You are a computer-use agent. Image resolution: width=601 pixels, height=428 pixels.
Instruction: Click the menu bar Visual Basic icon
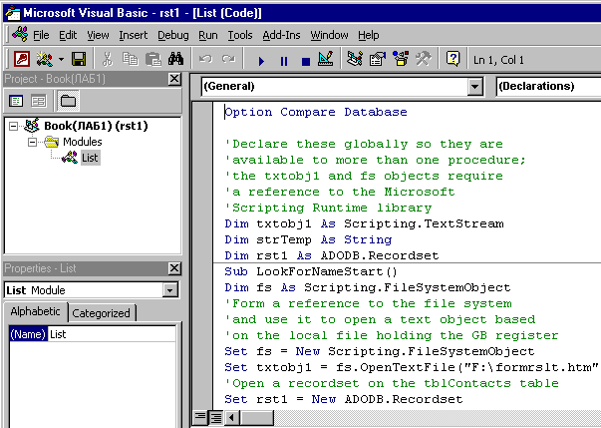(19, 35)
